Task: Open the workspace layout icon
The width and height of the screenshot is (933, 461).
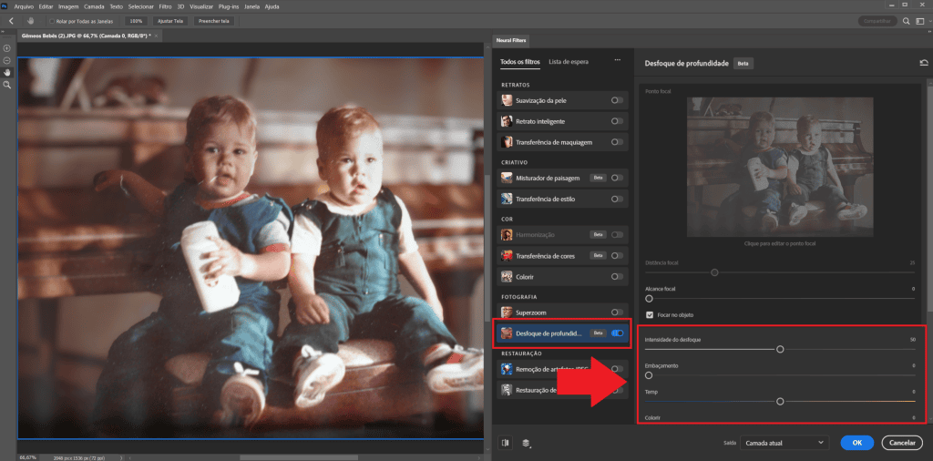Action: [x=920, y=21]
